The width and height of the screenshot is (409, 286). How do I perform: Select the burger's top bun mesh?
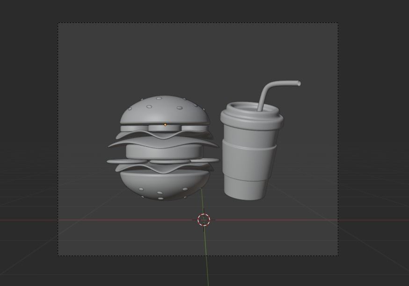tap(165, 110)
